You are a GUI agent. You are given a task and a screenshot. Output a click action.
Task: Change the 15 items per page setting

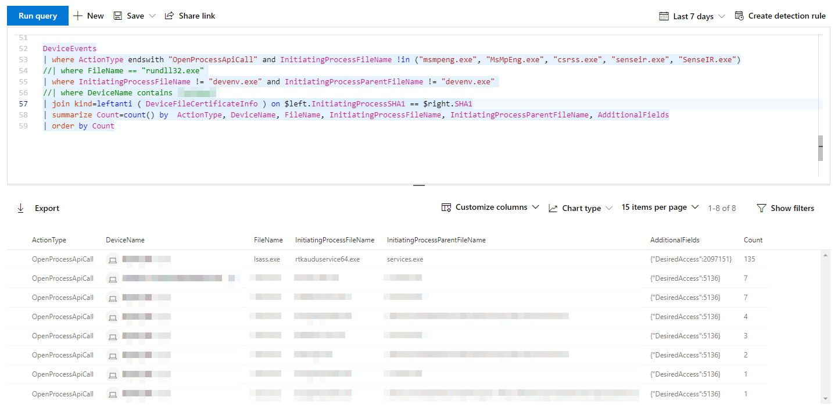coord(660,207)
